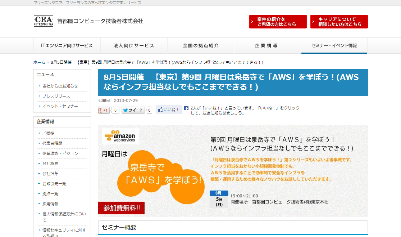Open 個人情報保護方針について sidebar link
The image size is (401, 237).
pyautogui.click(x=64, y=217)
